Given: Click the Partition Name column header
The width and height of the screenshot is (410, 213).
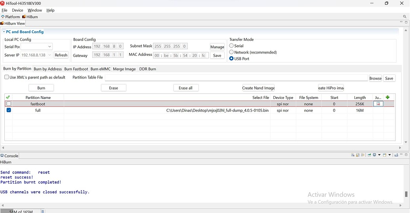Looking at the screenshot, I should [38, 97].
